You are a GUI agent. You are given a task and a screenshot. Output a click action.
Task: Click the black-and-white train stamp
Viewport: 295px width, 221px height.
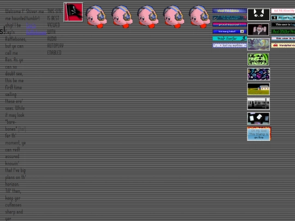pos(258,104)
